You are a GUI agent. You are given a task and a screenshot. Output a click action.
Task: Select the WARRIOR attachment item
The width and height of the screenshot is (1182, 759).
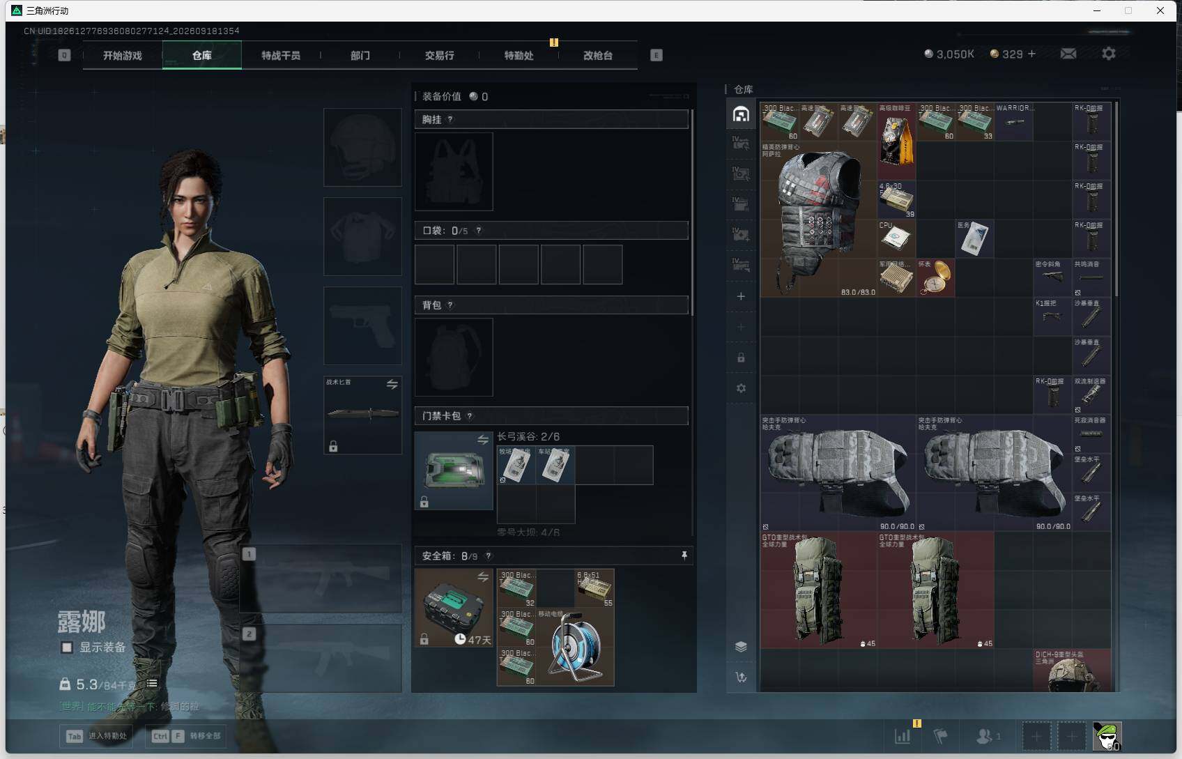click(1013, 122)
